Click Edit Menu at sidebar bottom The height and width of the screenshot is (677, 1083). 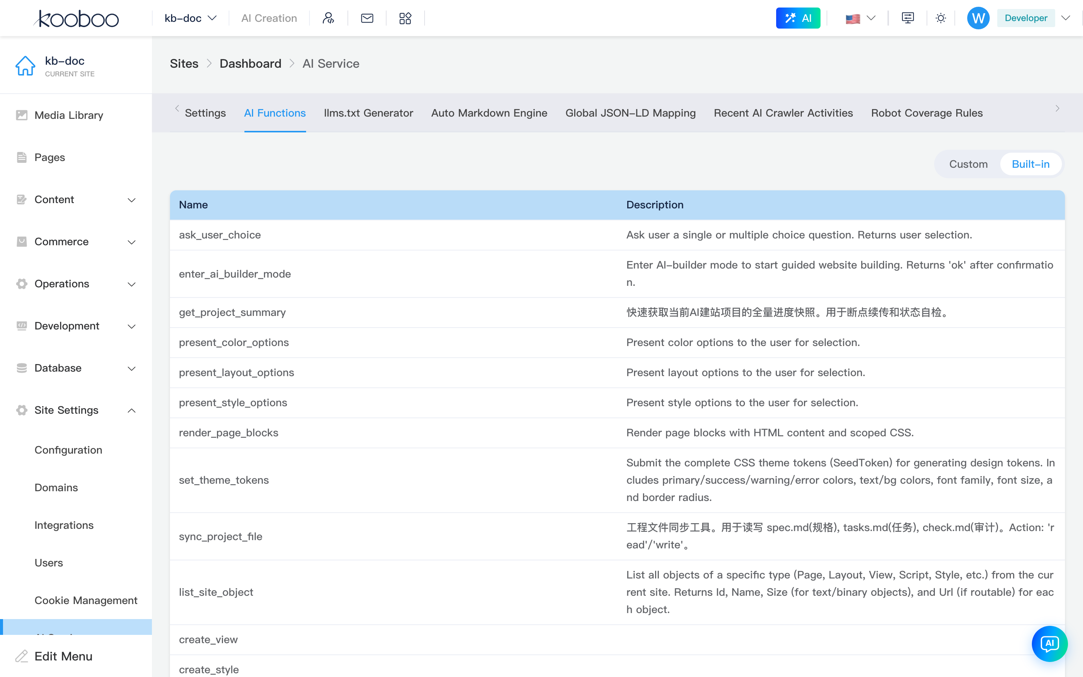(x=64, y=656)
